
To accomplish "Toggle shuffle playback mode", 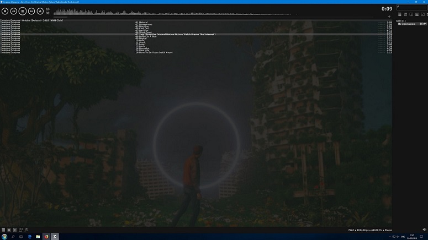I will point(48,13).
